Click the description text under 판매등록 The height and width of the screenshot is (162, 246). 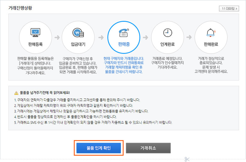point(35,65)
